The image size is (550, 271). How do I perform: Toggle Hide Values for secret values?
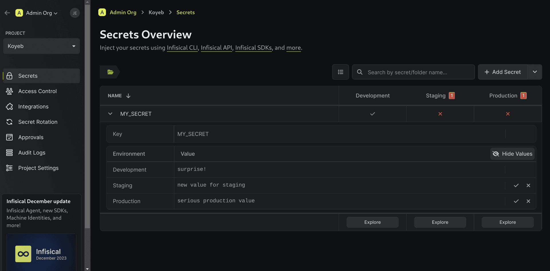point(512,154)
